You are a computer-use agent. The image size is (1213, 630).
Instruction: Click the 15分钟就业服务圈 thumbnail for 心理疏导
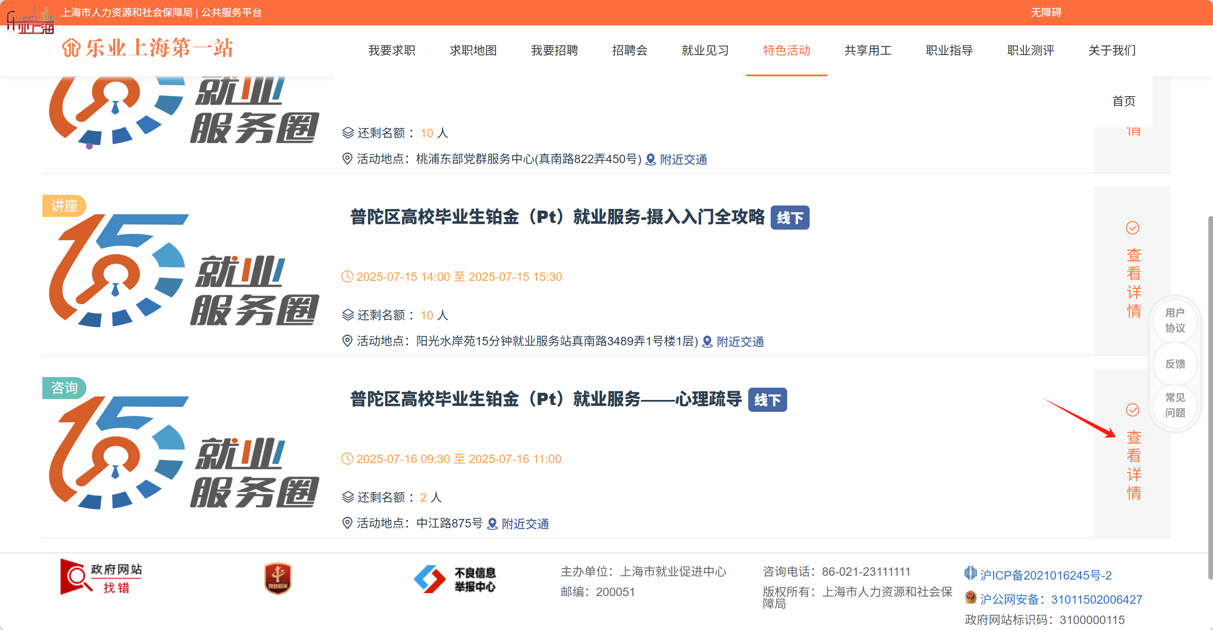coord(183,453)
